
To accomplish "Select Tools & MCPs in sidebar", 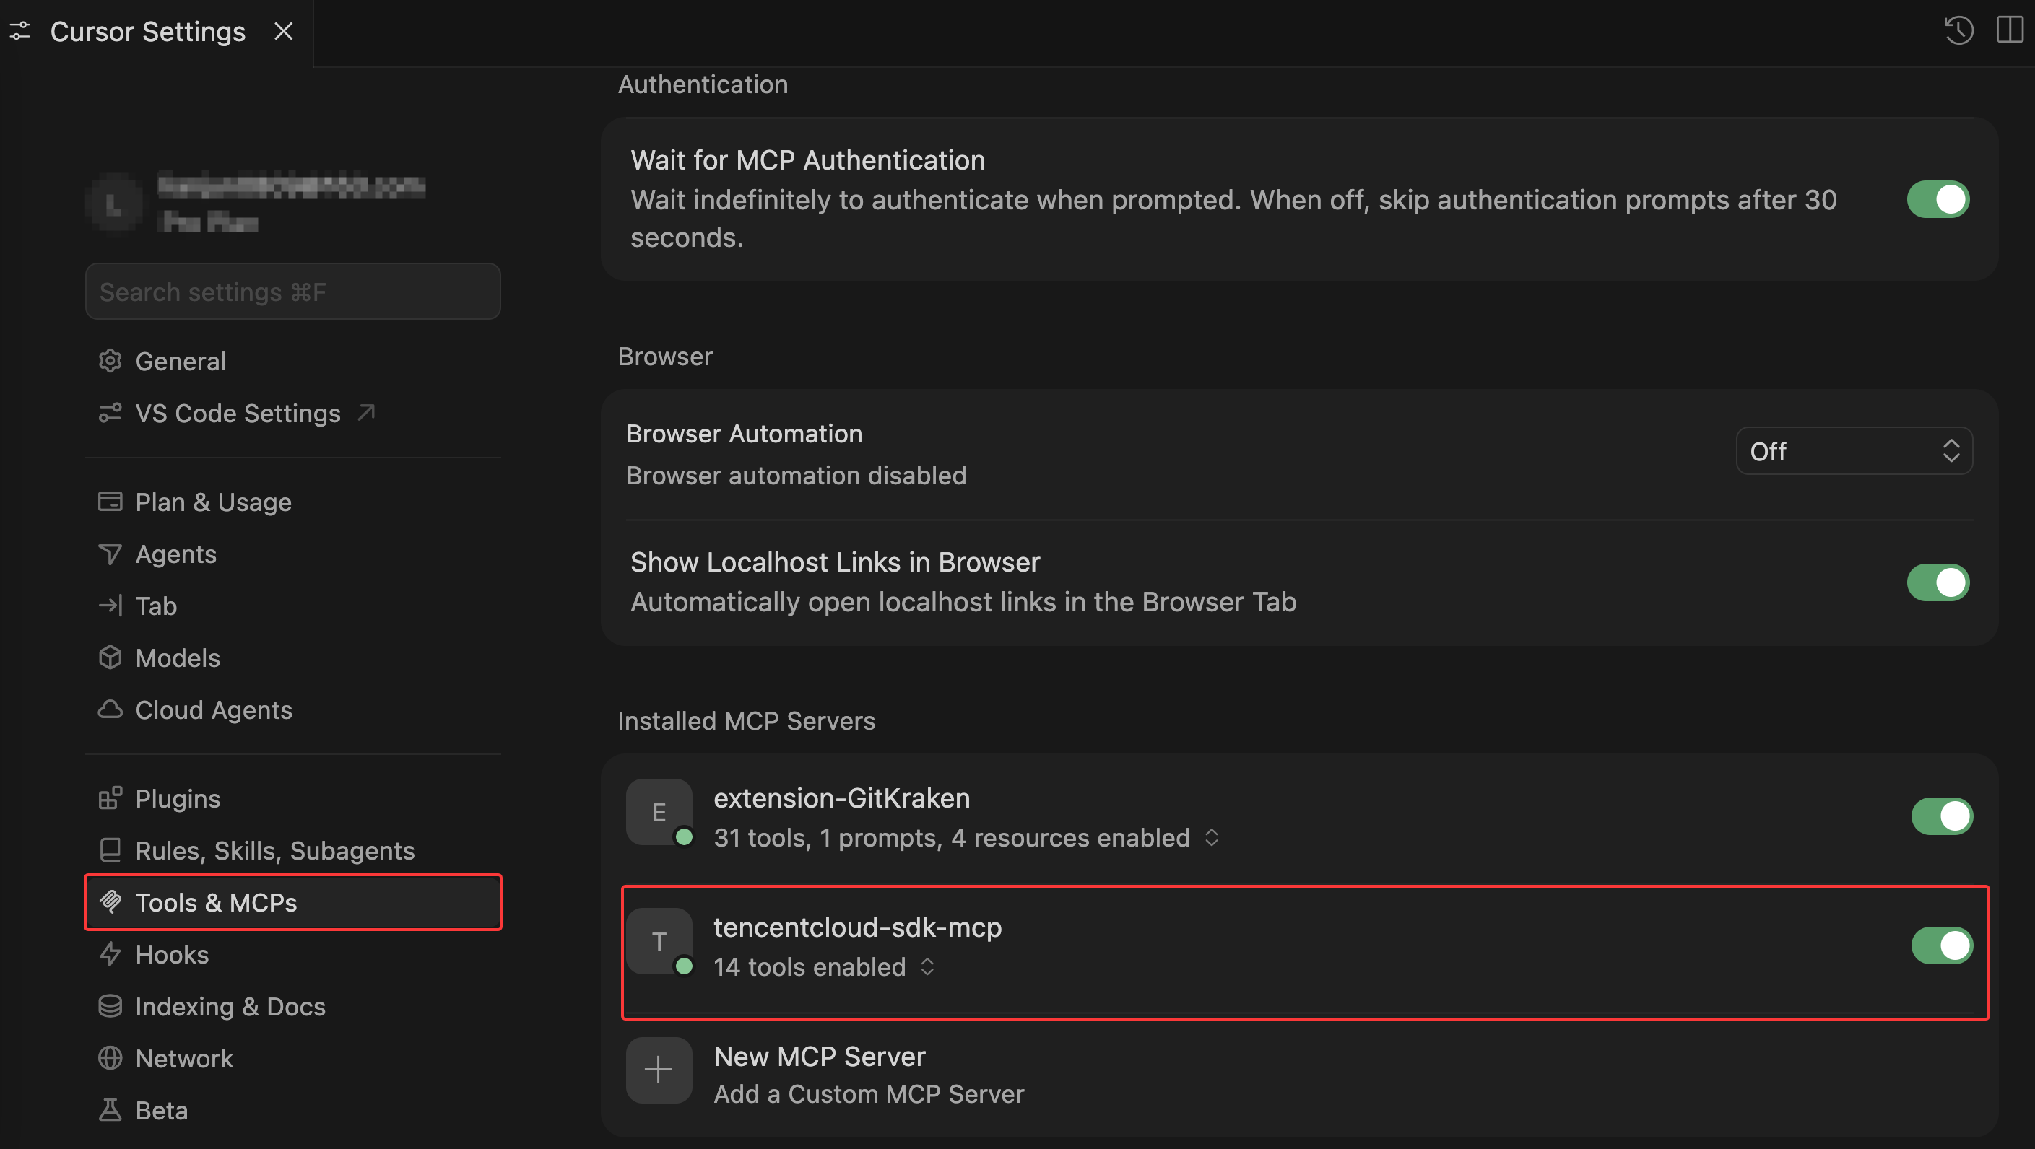I will click(x=292, y=903).
